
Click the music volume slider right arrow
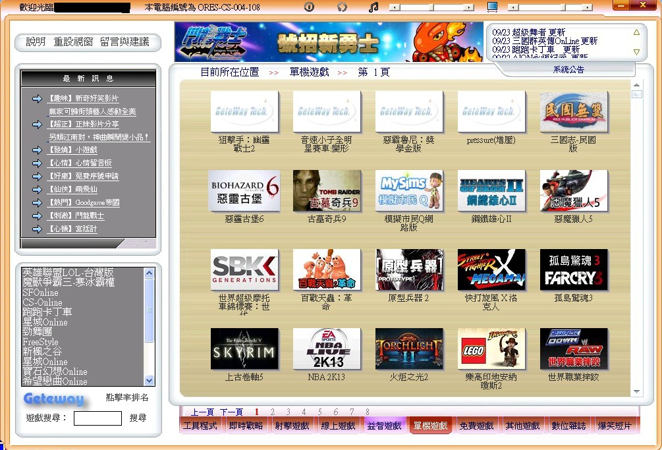click(469, 7)
